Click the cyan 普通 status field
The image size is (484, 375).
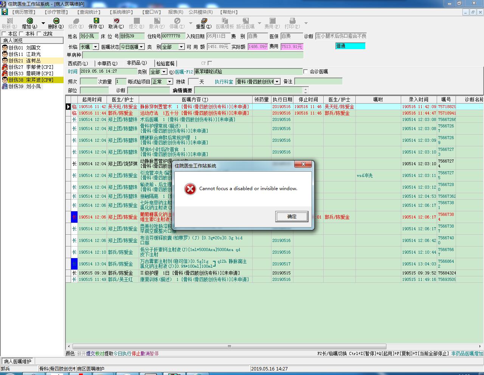click(x=350, y=46)
